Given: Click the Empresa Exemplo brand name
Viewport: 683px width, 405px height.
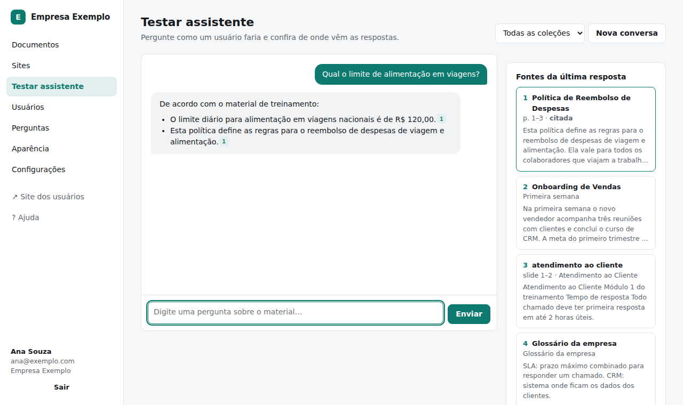Looking at the screenshot, I should coord(70,17).
